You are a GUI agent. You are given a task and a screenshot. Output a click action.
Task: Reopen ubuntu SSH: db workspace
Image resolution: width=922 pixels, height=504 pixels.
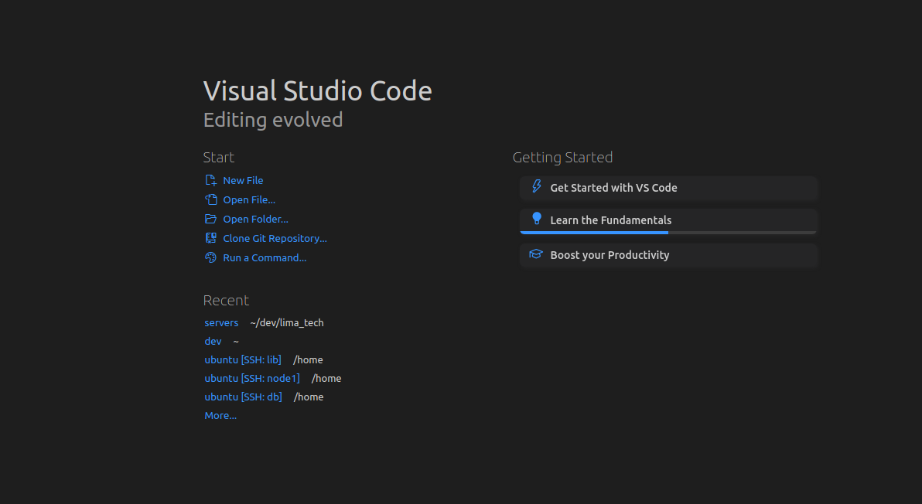tap(243, 397)
